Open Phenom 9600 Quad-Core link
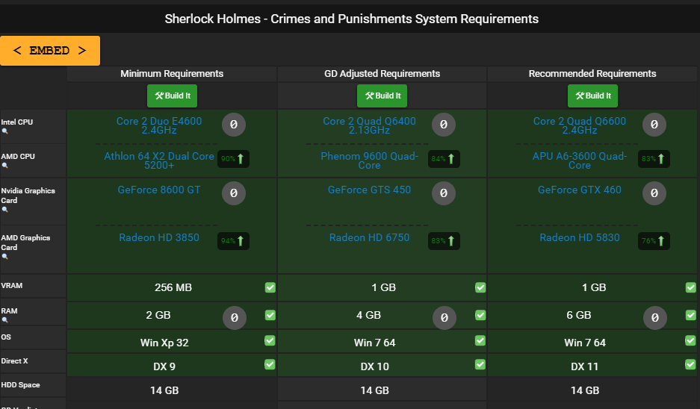Viewport: 700px width, 409px height. coord(369,160)
